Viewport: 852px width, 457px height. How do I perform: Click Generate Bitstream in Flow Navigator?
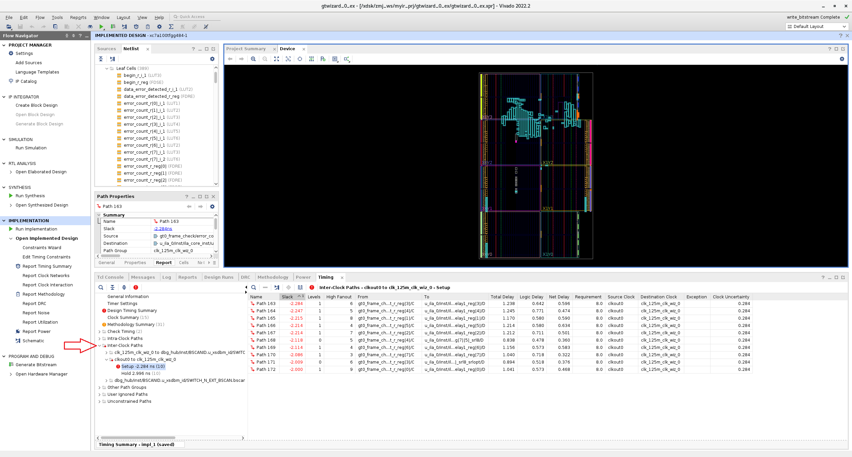tap(36, 365)
